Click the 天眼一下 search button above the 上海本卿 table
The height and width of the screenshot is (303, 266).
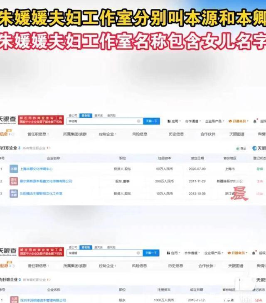click(x=152, y=121)
